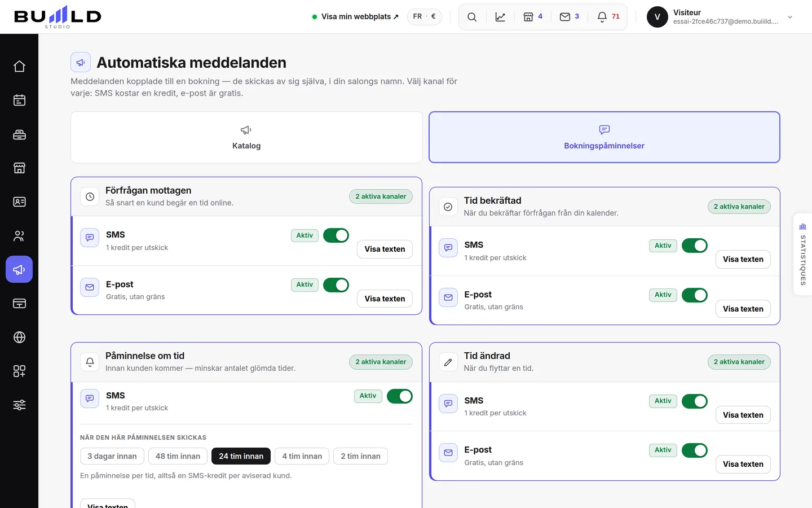Click Visa texten for E-post in Förfrågan mottagen
The height and width of the screenshot is (508, 812).
(x=385, y=299)
